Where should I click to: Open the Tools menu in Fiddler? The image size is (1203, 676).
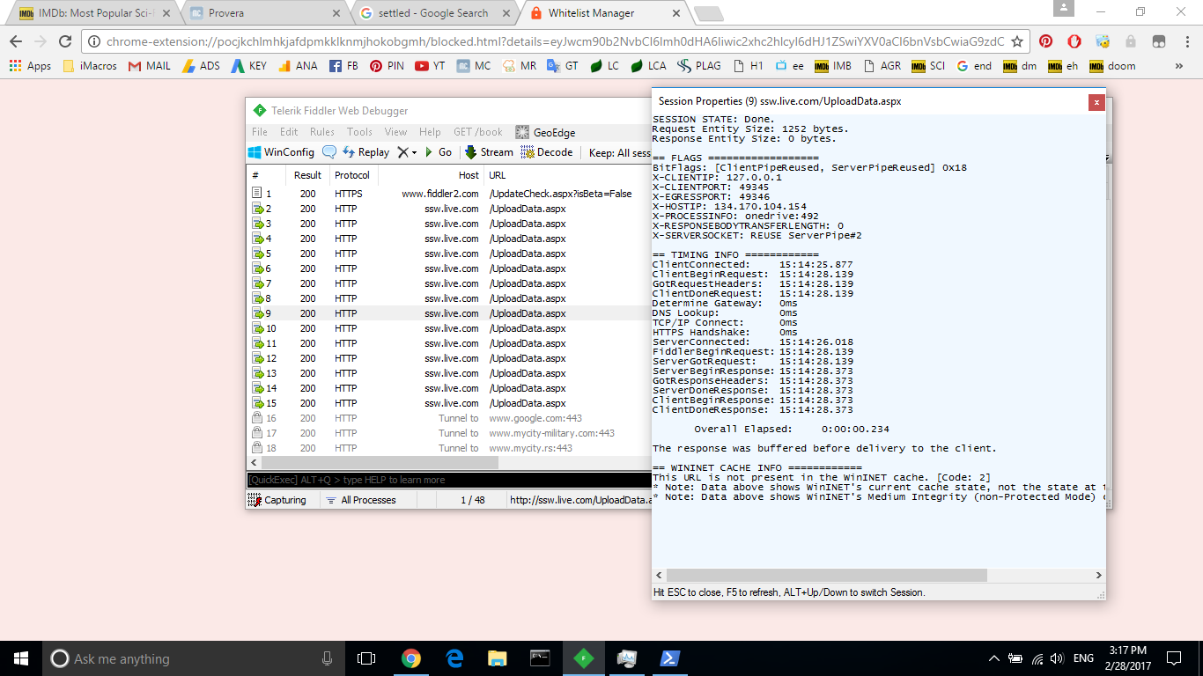point(359,132)
